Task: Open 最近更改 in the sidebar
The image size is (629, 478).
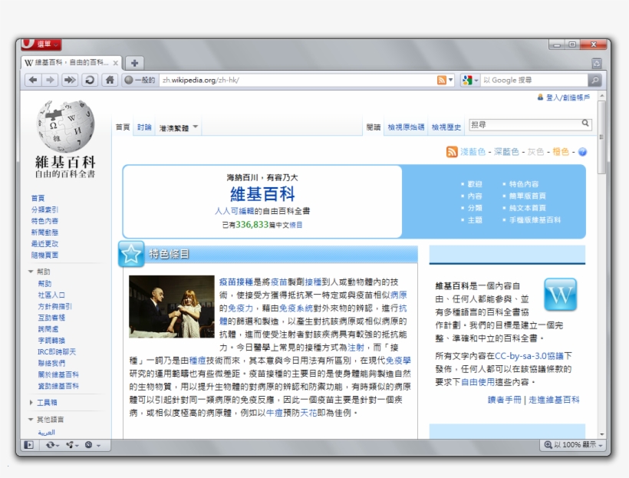Action: tap(44, 244)
